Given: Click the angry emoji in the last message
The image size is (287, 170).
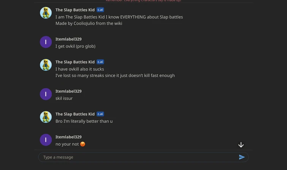Looking at the screenshot, I should (x=83, y=144).
